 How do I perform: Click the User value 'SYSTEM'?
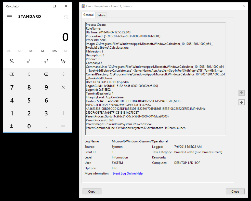pos(117,163)
